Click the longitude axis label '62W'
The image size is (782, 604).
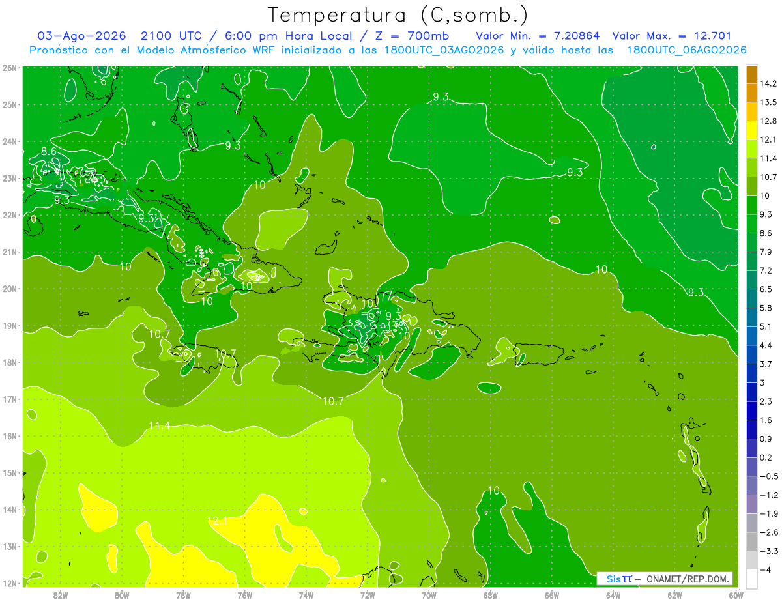[x=674, y=594]
